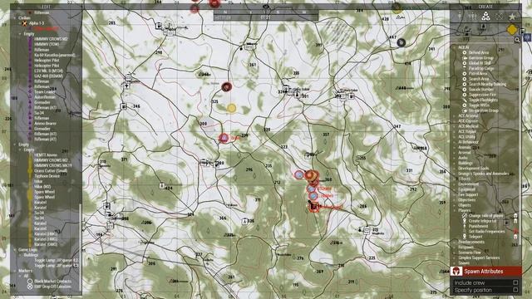Choose the Global AI Skill module
The width and height of the screenshot is (532, 299).
[x=480, y=63]
